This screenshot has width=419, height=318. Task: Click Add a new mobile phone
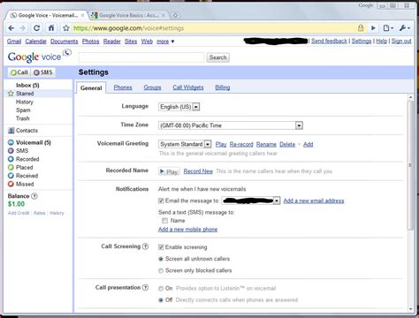[187, 230]
